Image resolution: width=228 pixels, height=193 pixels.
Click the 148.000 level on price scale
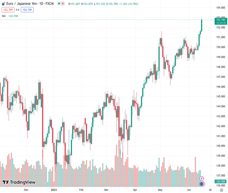(220, 67)
